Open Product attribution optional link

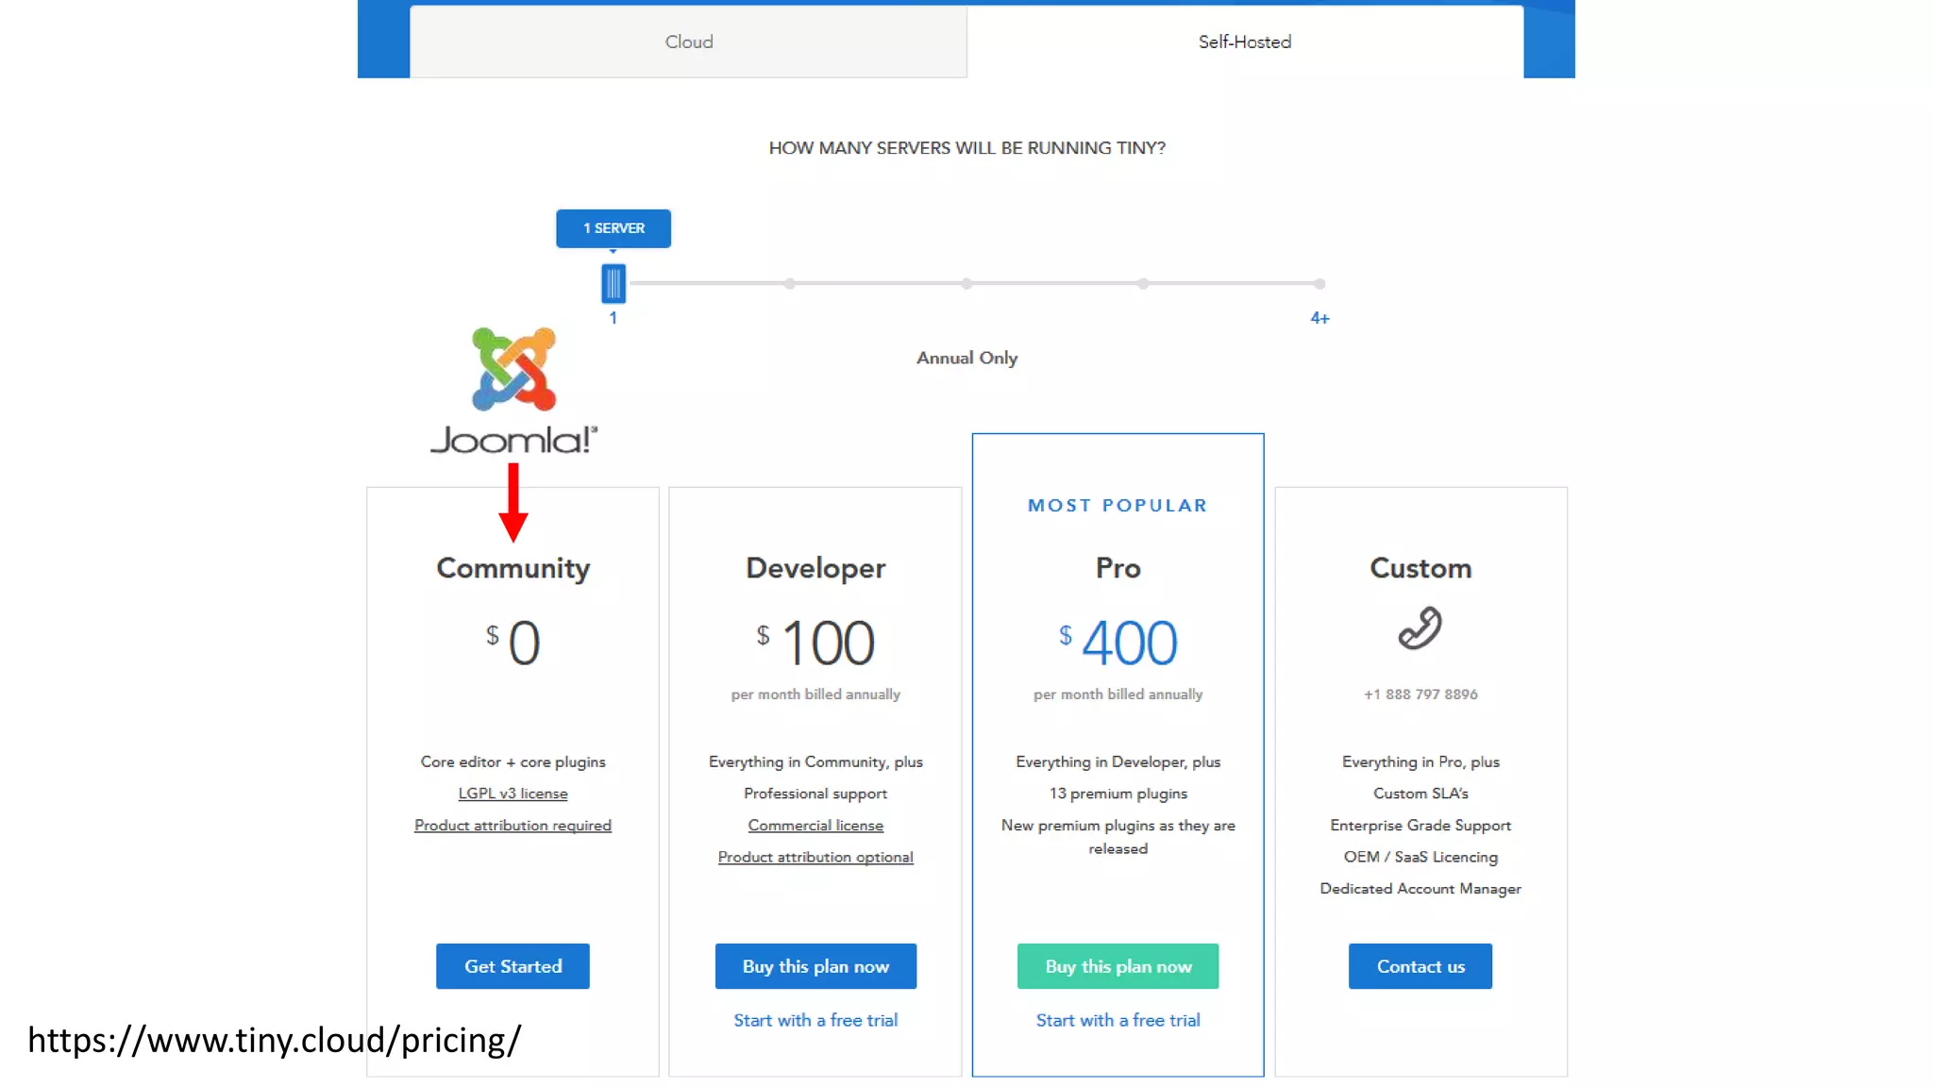(x=815, y=857)
